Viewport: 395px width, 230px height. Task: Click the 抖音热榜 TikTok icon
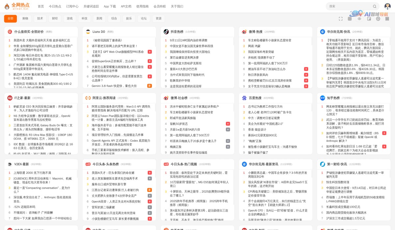166,32
